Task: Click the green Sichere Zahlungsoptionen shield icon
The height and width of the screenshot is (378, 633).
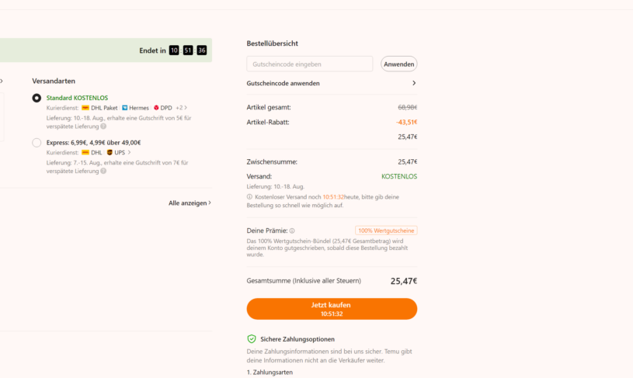Action: 251,339
